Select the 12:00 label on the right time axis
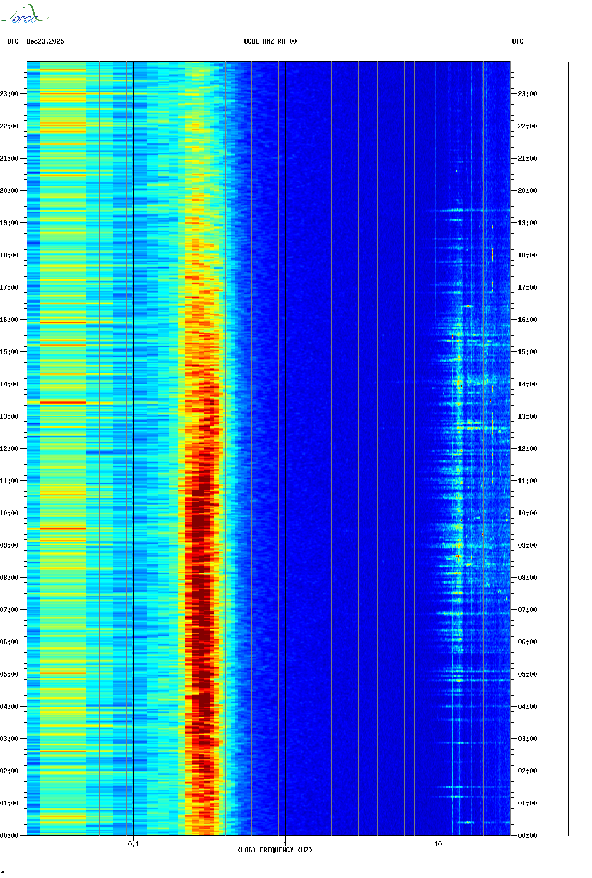 click(527, 449)
